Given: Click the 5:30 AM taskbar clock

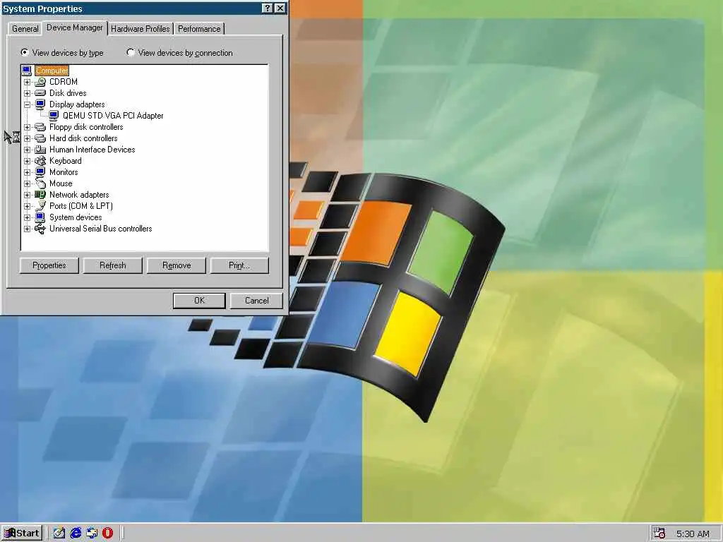Looking at the screenshot, I should 693,534.
